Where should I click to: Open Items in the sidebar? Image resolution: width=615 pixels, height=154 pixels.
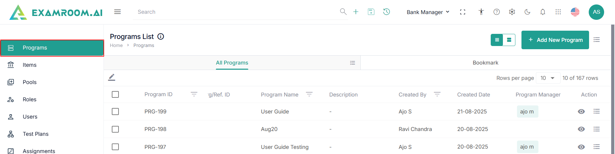pyautogui.click(x=29, y=65)
